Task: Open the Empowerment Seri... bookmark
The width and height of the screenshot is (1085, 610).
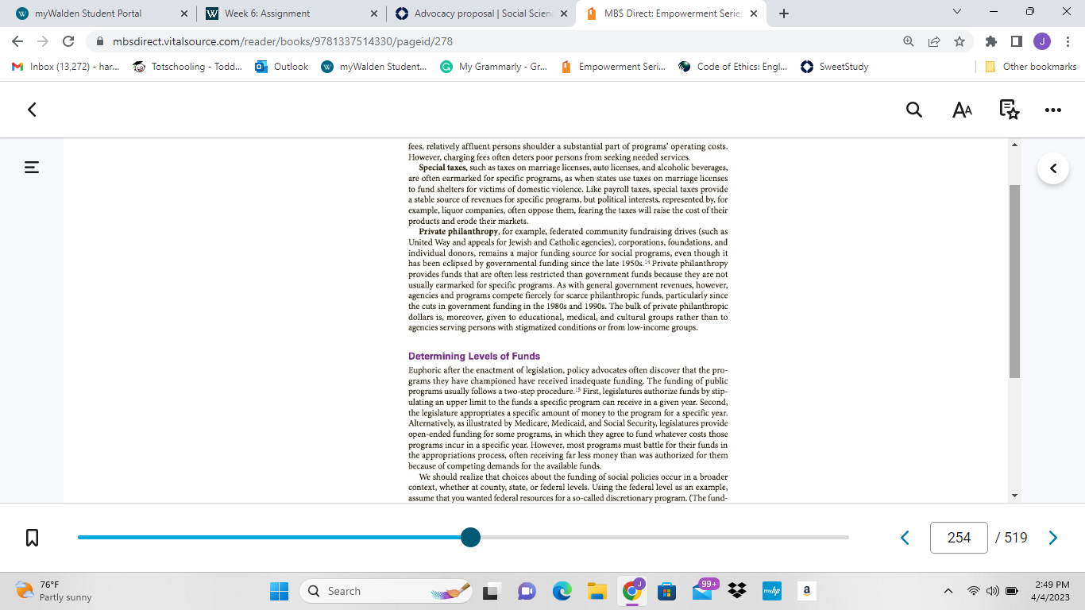Action: point(613,67)
